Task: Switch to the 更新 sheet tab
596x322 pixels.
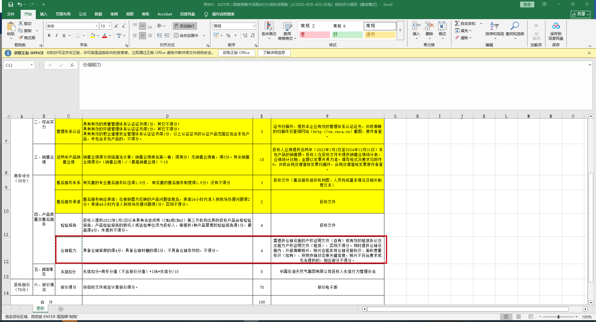Action: pos(40,309)
